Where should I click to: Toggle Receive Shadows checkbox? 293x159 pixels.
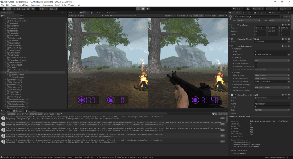[256, 63]
